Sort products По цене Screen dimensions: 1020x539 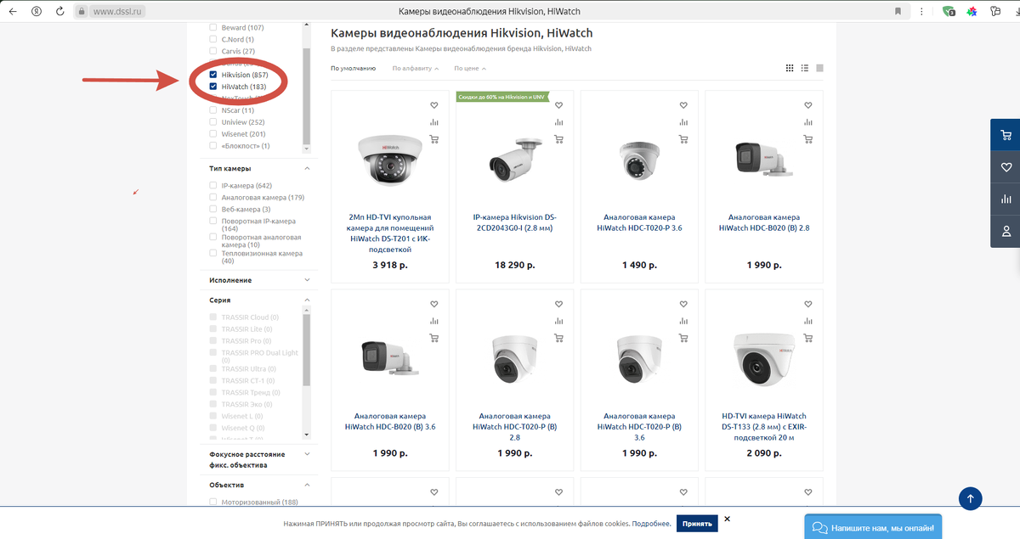pos(470,68)
